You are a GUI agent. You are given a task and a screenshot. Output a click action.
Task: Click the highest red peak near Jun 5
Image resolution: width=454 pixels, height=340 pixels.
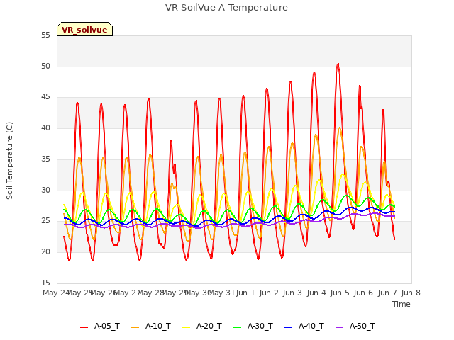[x=338, y=64]
